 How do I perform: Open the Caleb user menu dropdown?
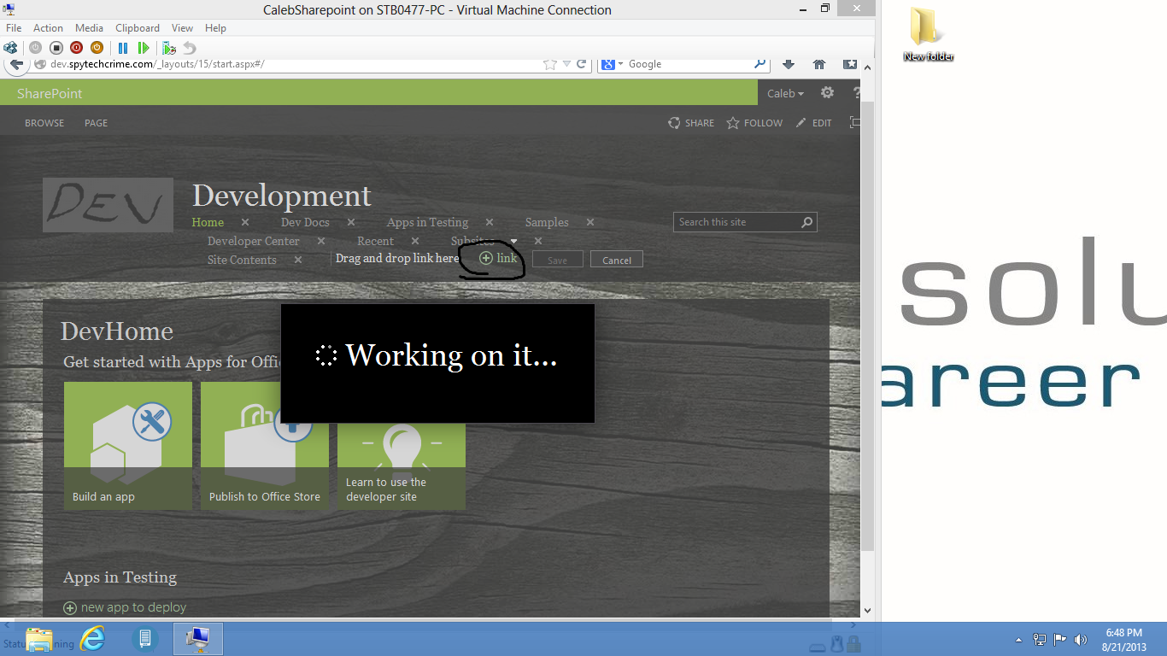coord(786,93)
